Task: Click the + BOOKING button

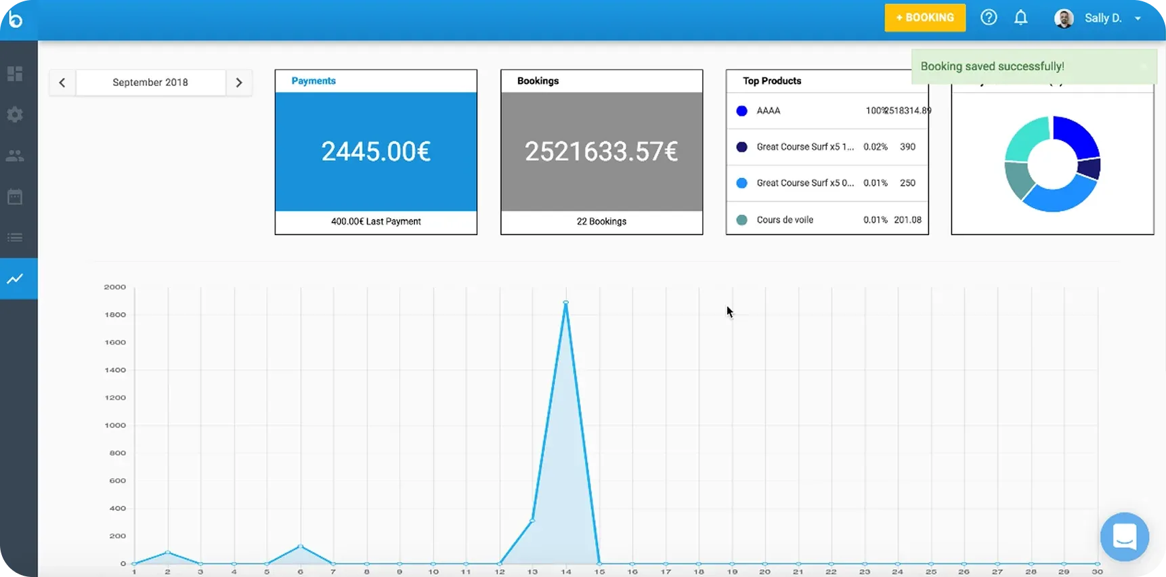Action: (x=924, y=18)
